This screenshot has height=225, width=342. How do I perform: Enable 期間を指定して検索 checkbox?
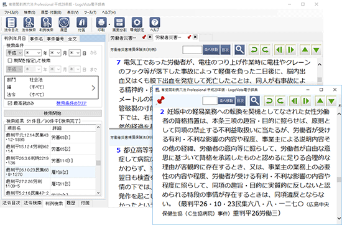tap(9, 60)
